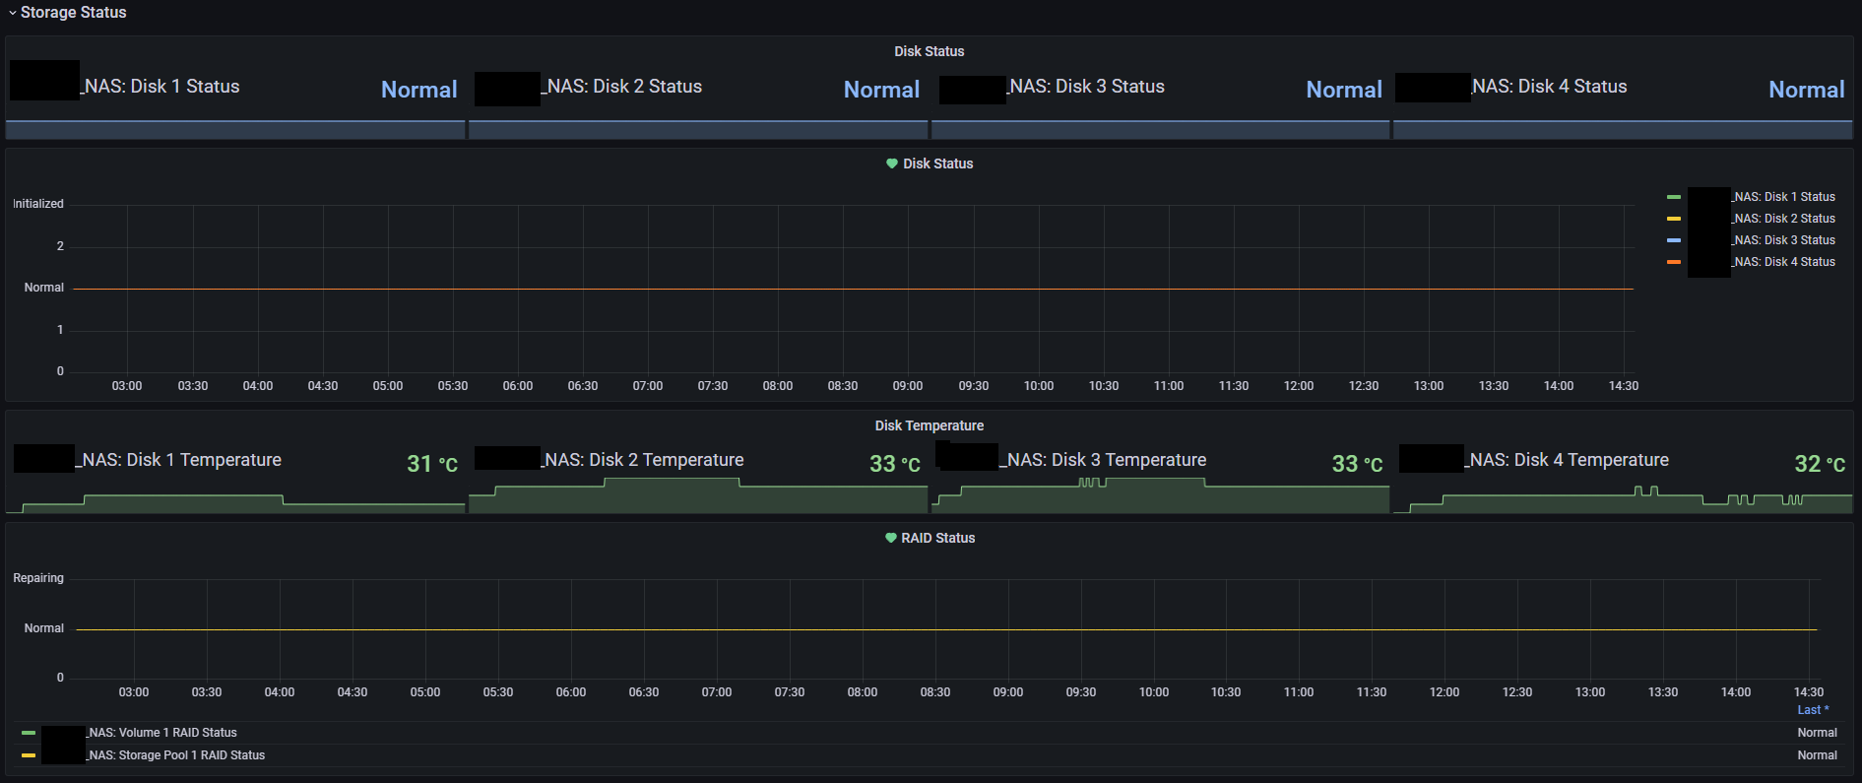The height and width of the screenshot is (783, 1862).
Task: Toggle Volume 1 RAID Status legend series
Action: [x=162, y=733]
